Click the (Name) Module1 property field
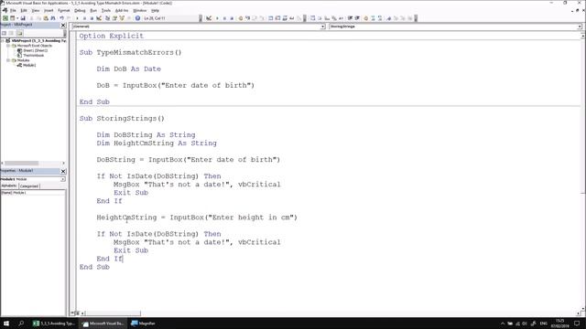 click(33, 193)
